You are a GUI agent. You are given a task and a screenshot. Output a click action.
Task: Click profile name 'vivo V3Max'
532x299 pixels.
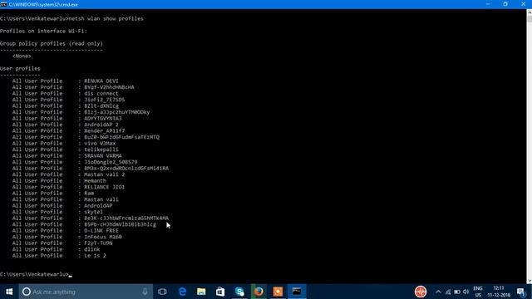(100, 144)
